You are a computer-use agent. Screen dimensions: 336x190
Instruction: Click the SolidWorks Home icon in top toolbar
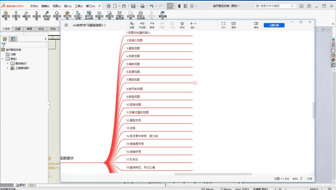tap(109, 6)
